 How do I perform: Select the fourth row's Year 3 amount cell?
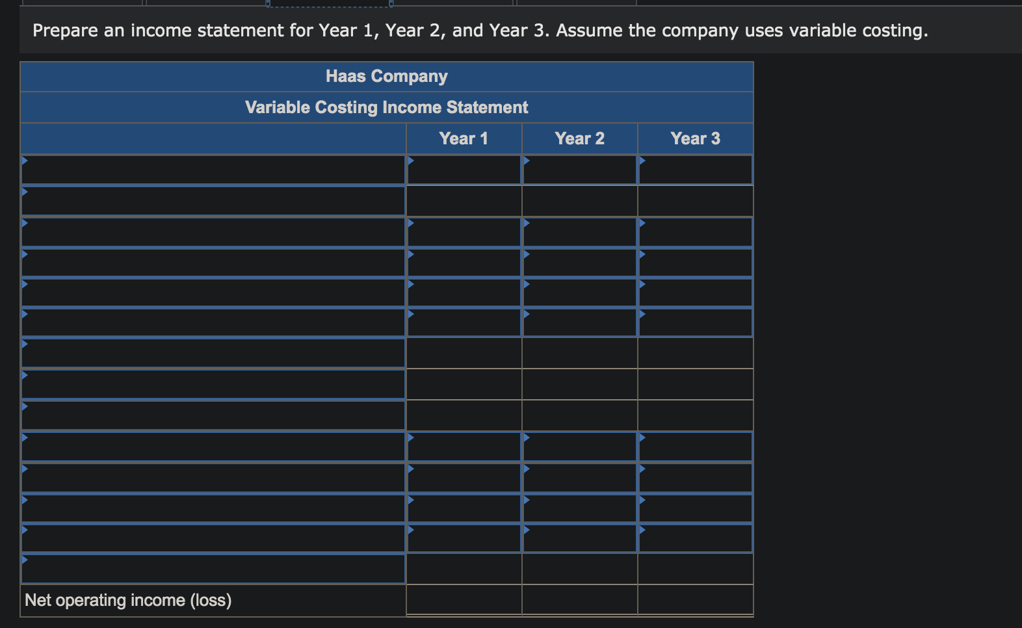point(696,263)
